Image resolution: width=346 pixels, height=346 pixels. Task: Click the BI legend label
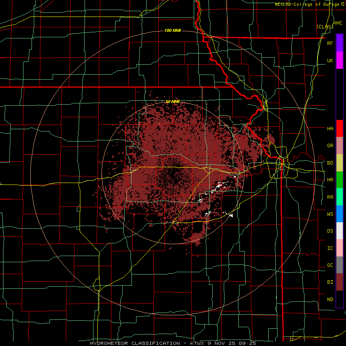point(330,282)
